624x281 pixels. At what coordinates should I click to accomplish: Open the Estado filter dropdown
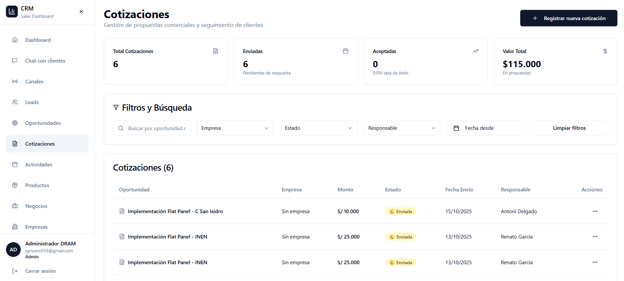point(318,128)
